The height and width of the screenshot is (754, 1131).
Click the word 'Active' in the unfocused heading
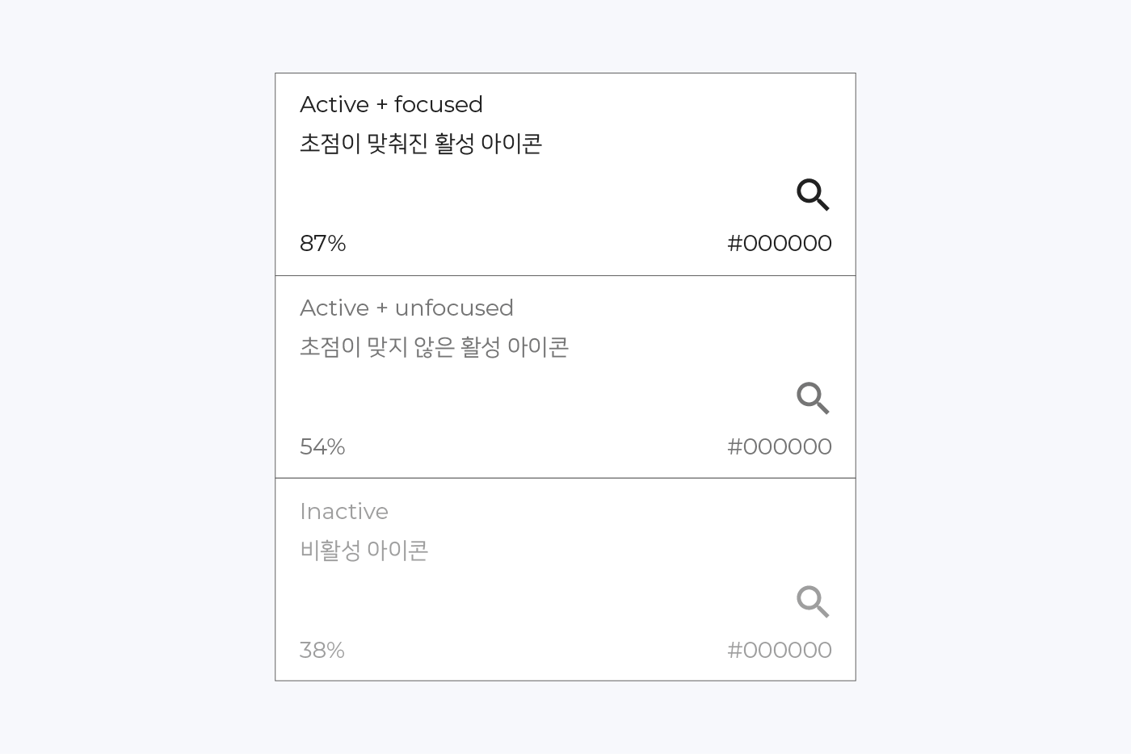pos(334,308)
